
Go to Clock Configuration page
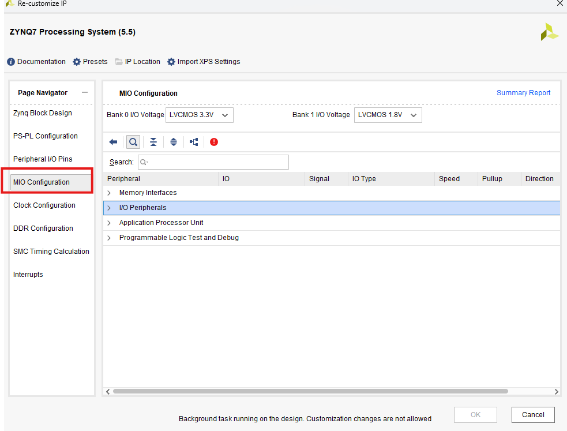tap(44, 205)
